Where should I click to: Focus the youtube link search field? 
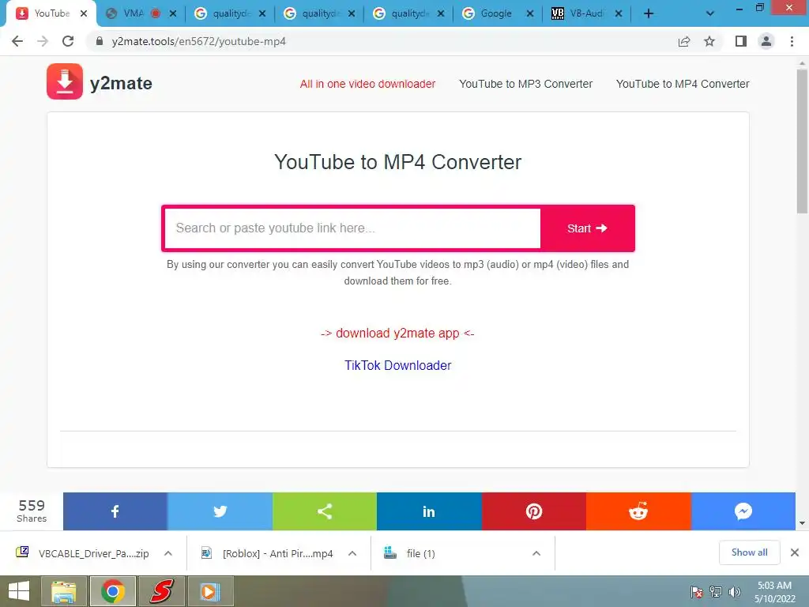point(352,228)
